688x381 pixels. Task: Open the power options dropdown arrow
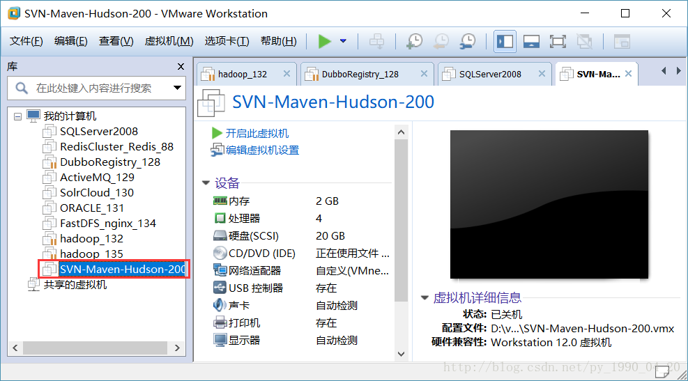click(x=343, y=41)
